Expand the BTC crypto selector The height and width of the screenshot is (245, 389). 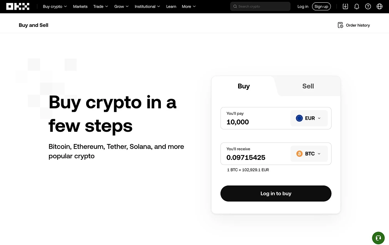(x=309, y=154)
